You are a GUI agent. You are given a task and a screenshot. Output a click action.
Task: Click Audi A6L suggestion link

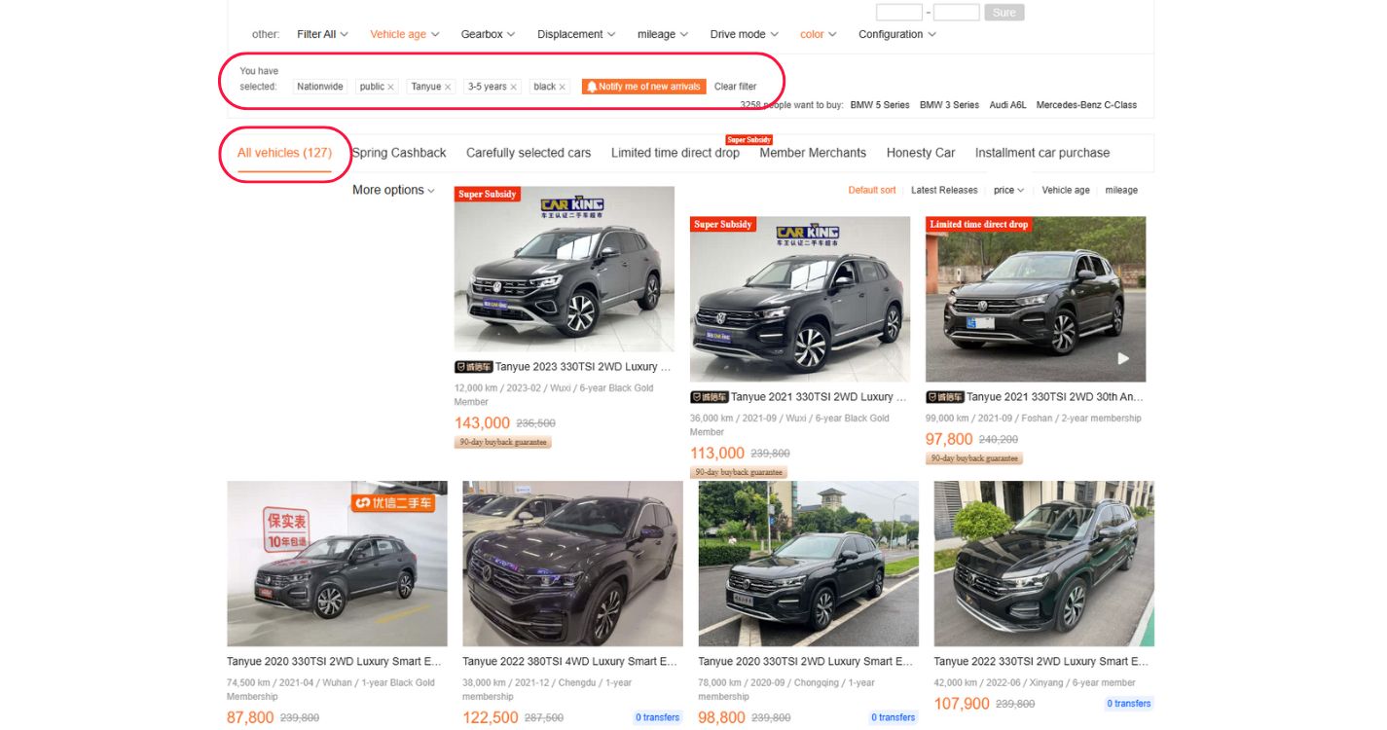[1007, 105]
